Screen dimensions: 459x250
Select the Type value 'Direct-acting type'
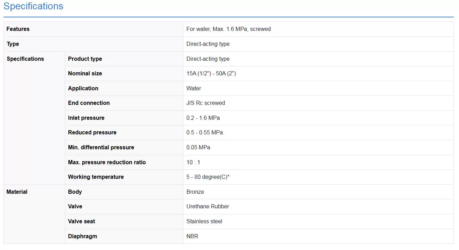(x=208, y=44)
